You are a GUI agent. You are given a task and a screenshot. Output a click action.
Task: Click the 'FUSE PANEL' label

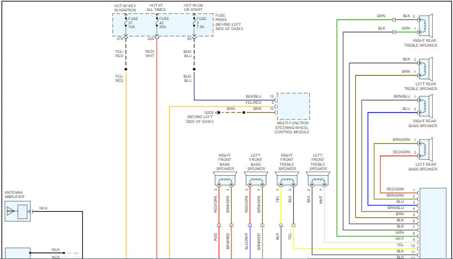[221, 17]
